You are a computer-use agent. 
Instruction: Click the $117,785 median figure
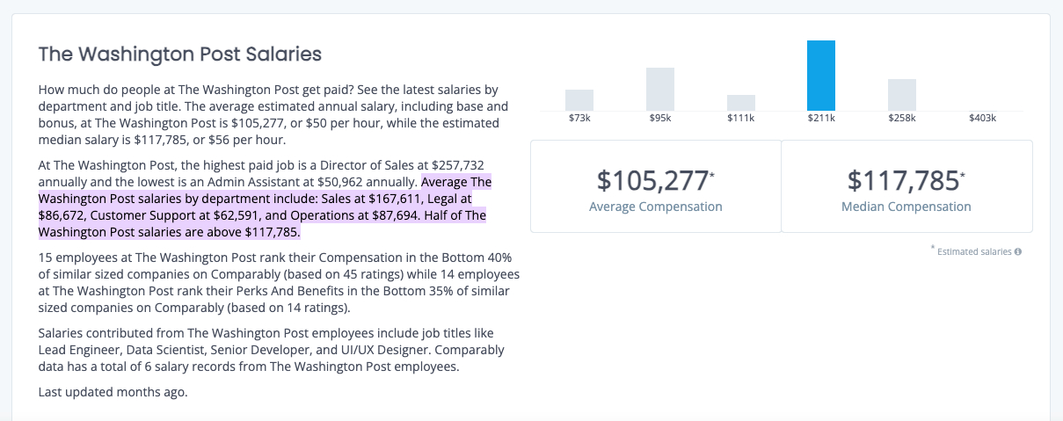(904, 181)
